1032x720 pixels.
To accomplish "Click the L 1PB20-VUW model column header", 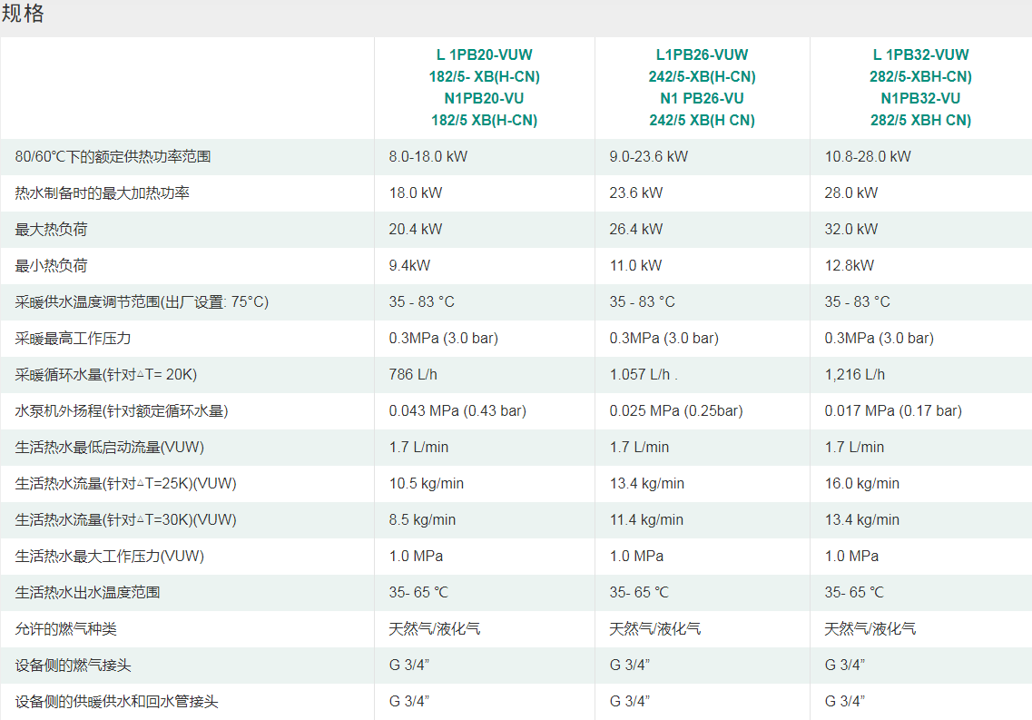I will click(x=484, y=87).
